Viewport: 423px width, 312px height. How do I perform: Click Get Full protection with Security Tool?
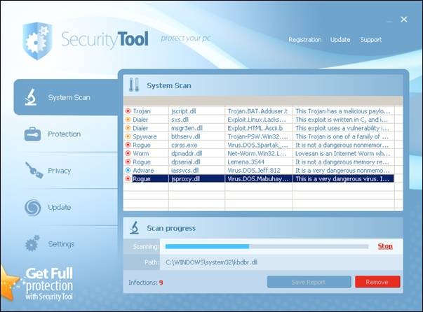pos(49,284)
